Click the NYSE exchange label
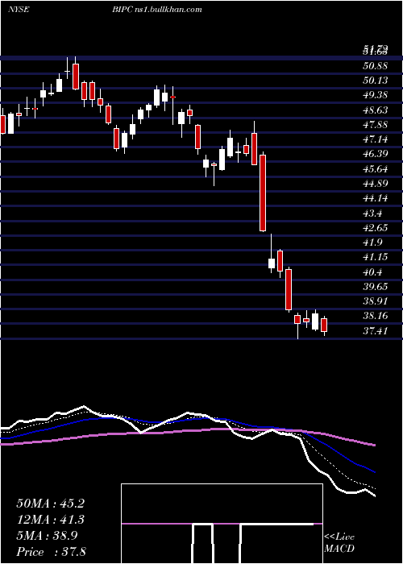 18,10
